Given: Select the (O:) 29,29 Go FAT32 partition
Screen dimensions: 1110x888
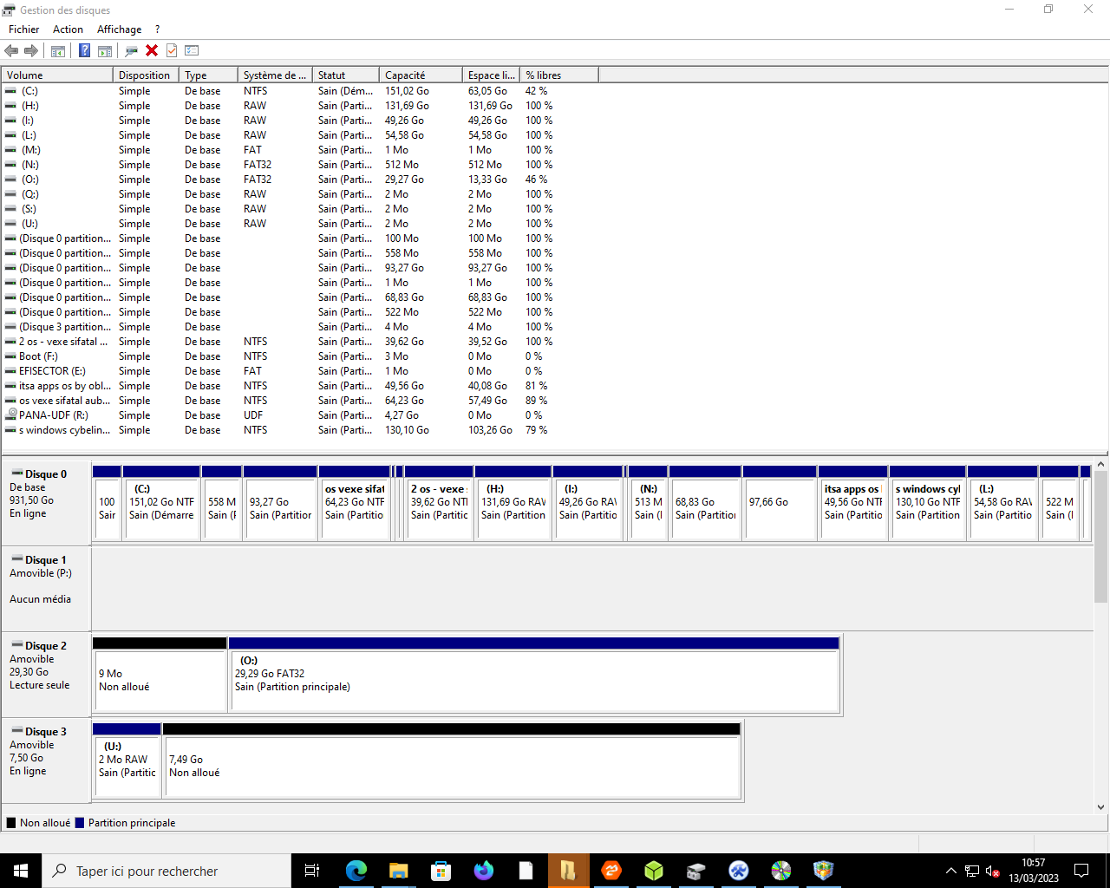Looking at the screenshot, I should click(x=534, y=675).
